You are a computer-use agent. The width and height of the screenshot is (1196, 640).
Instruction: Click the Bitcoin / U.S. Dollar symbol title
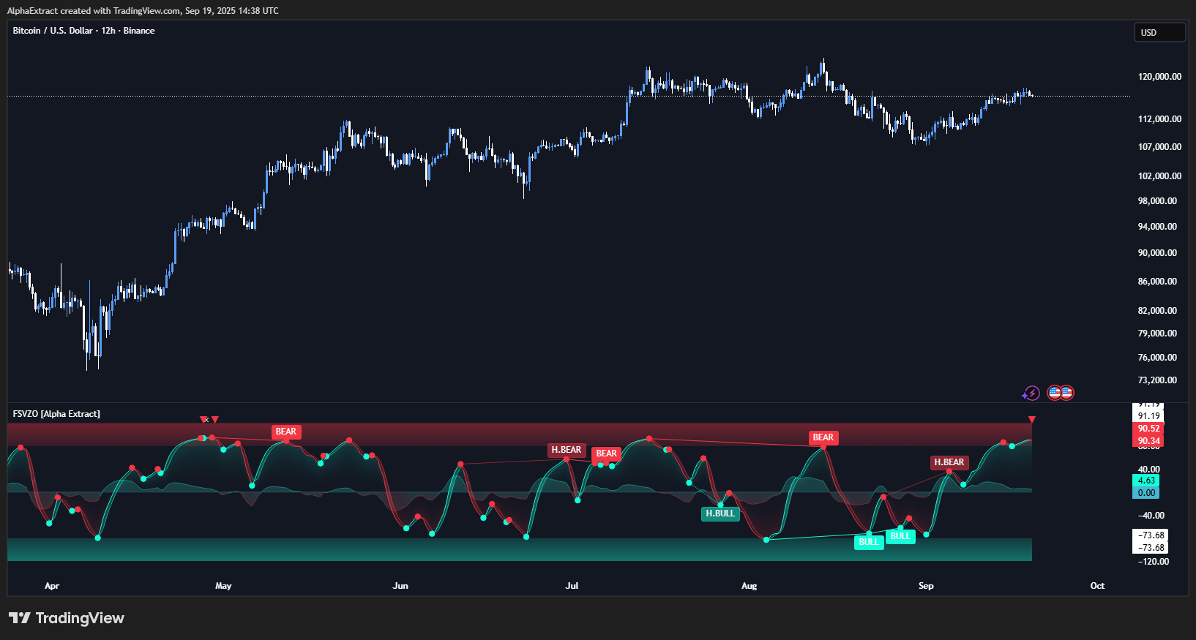(83, 31)
